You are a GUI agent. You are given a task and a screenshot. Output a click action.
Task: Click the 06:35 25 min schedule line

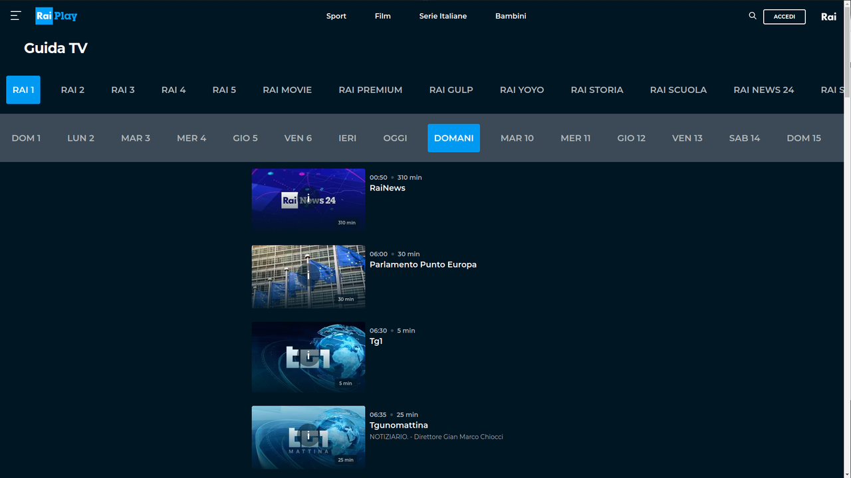click(394, 414)
